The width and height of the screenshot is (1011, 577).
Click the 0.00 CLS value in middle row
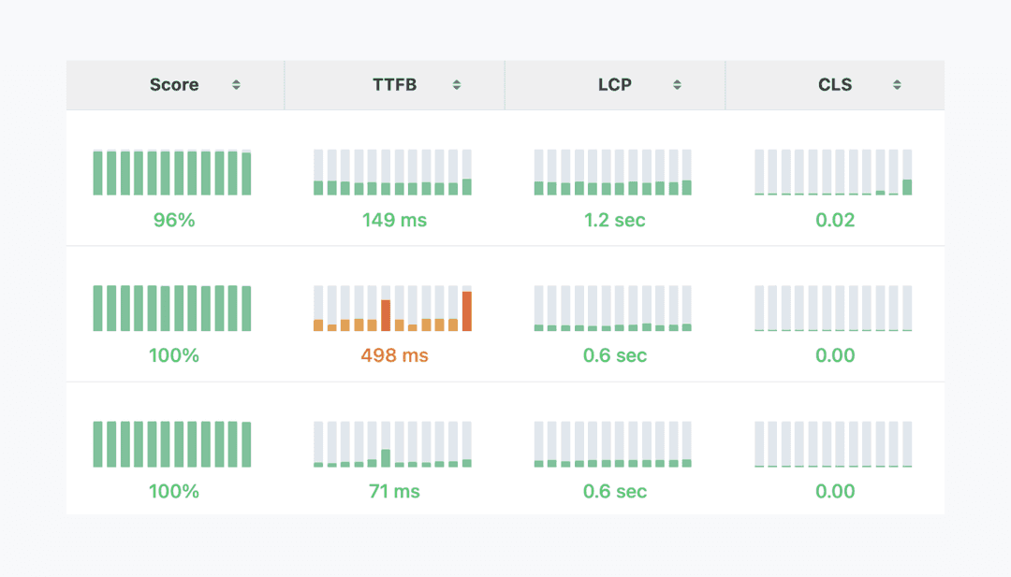coord(834,355)
